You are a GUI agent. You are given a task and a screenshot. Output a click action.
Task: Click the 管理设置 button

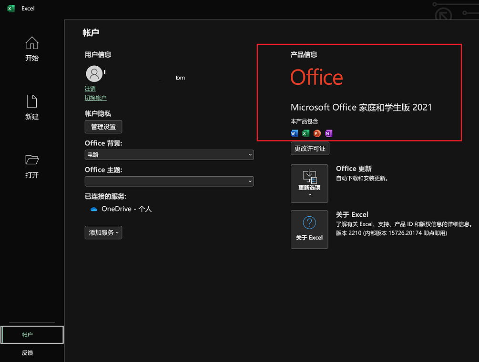(103, 127)
